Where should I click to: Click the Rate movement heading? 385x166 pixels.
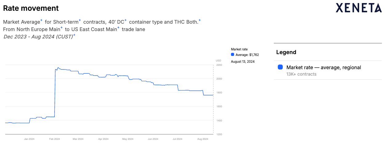click(x=31, y=8)
